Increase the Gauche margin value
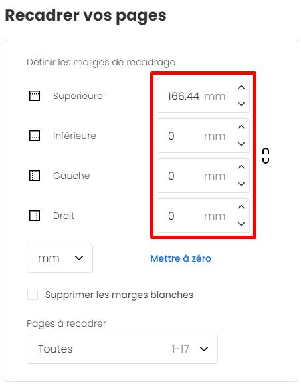 tap(241, 167)
